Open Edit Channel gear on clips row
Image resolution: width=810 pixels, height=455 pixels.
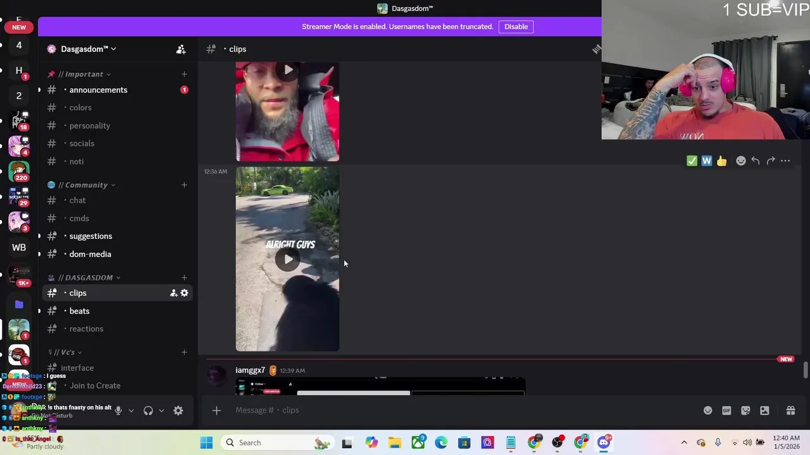point(185,293)
